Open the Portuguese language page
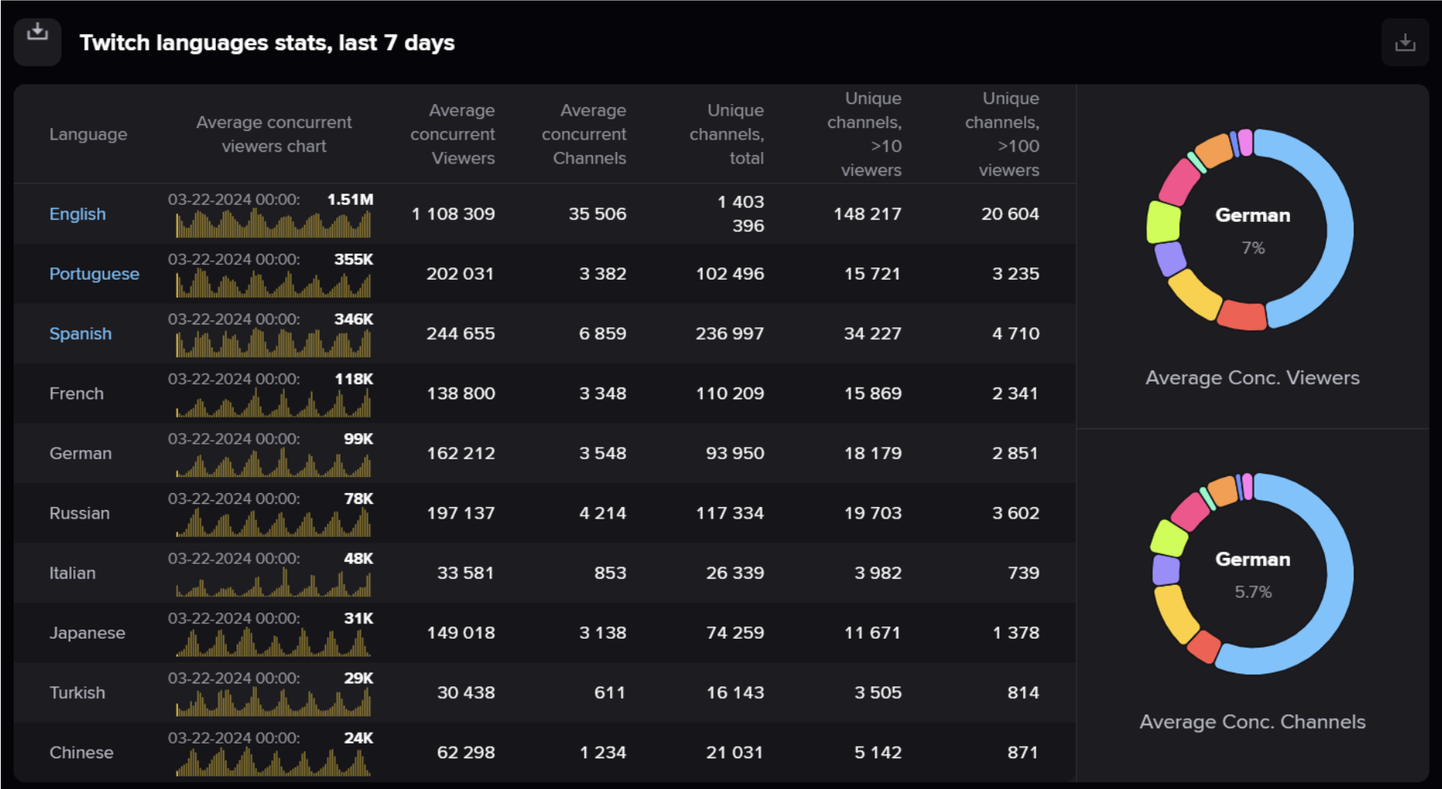Viewport: 1442px width, 789px height. tap(94, 274)
